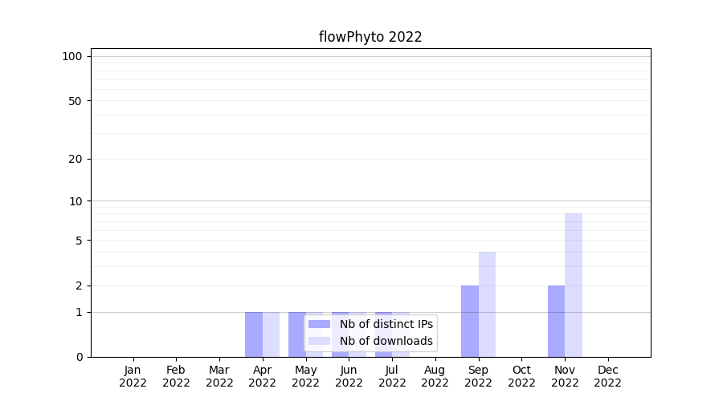Image resolution: width=723 pixels, height=401 pixels.
Task: Click the Nb of downloads legend label
Action: (386, 341)
